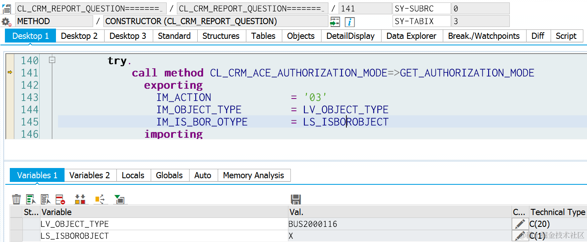Open the Structures tab

click(221, 36)
